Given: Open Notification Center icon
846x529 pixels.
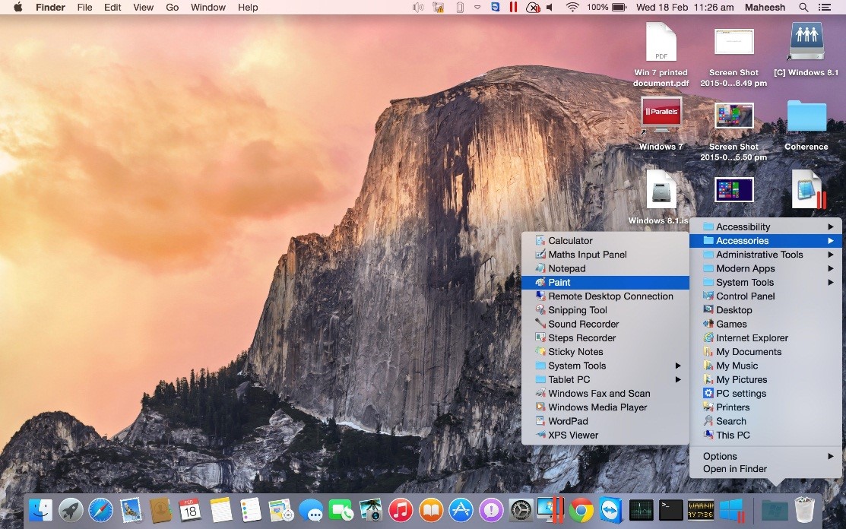Looking at the screenshot, I should 825,7.
